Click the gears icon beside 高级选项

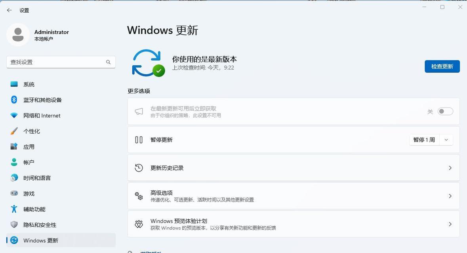coord(139,196)
